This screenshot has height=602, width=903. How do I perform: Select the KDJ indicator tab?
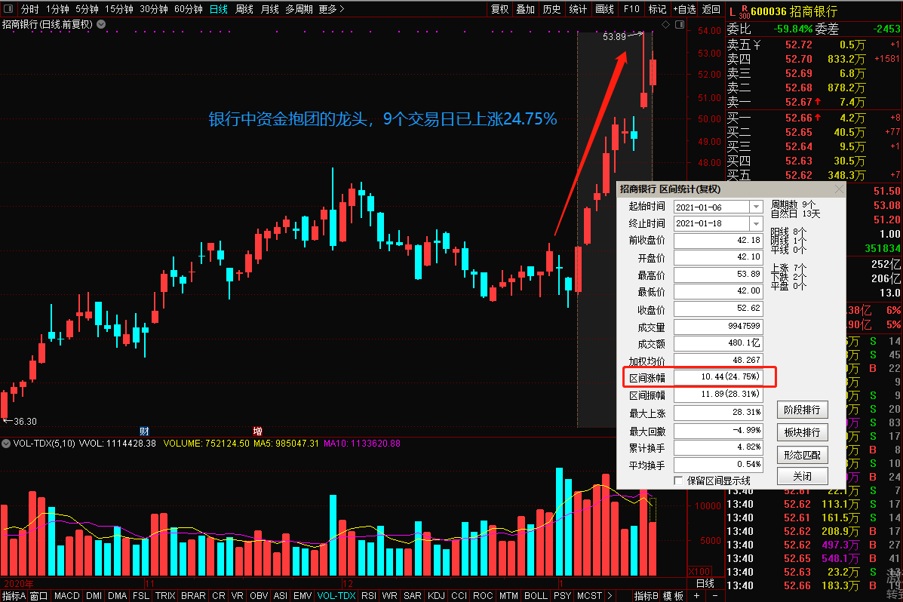pyautogui.click(x=436, y=596)
